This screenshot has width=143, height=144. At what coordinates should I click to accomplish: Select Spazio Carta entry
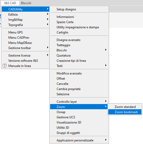click(79, 22)
